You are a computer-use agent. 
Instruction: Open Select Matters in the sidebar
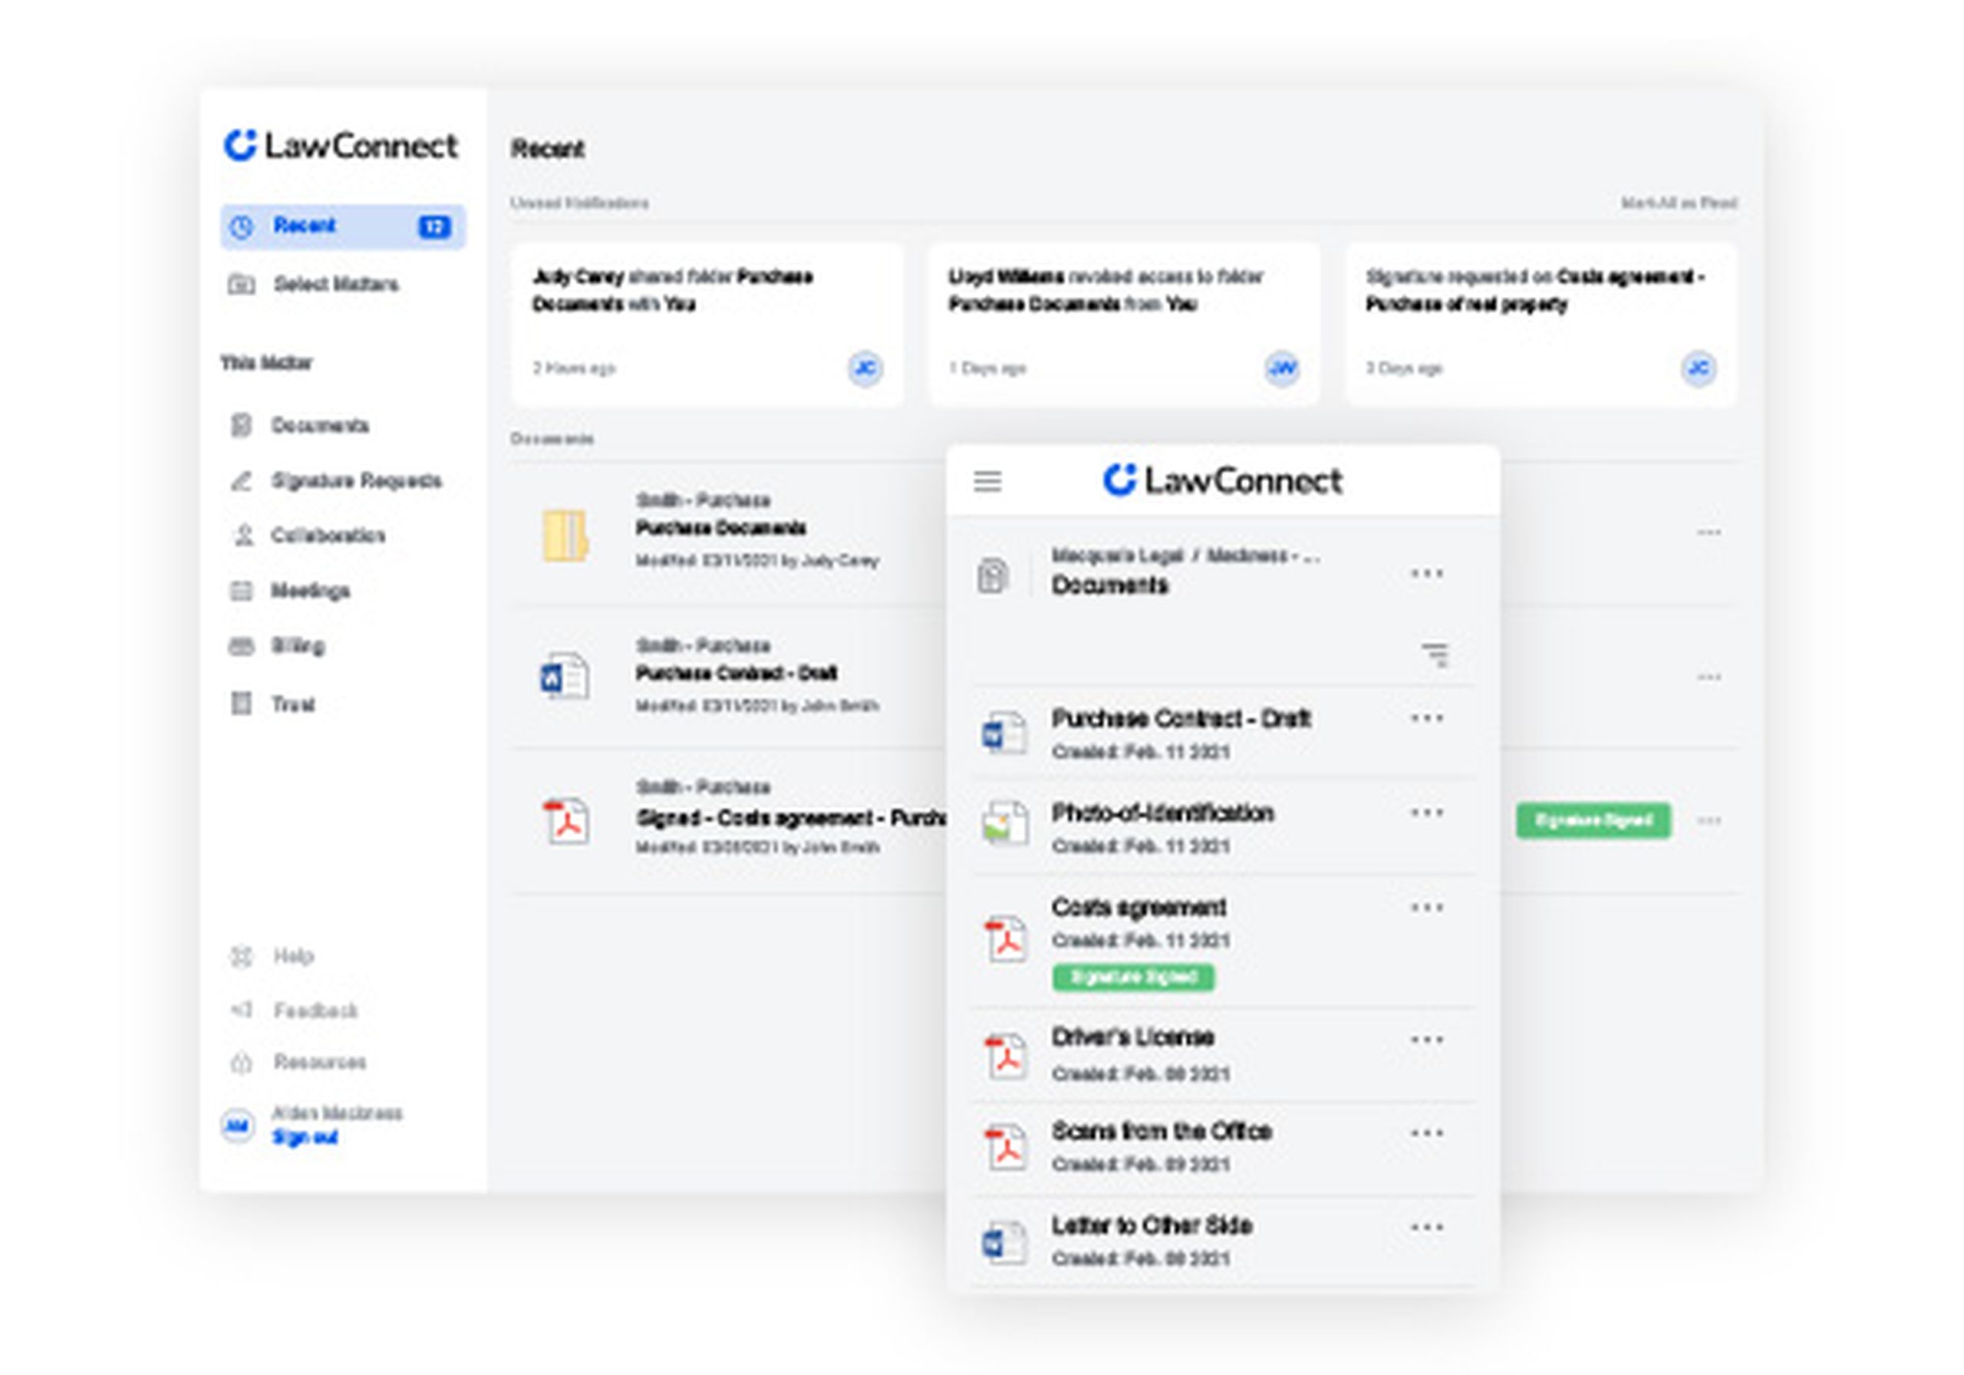click(335, 284)
